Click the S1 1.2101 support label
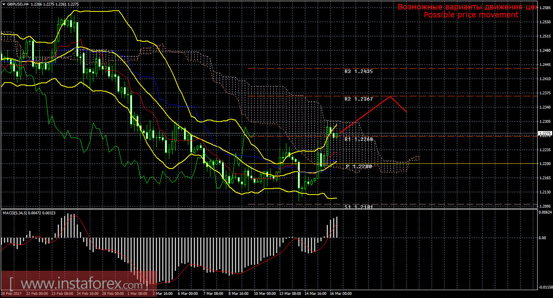 tap(358, 206)
